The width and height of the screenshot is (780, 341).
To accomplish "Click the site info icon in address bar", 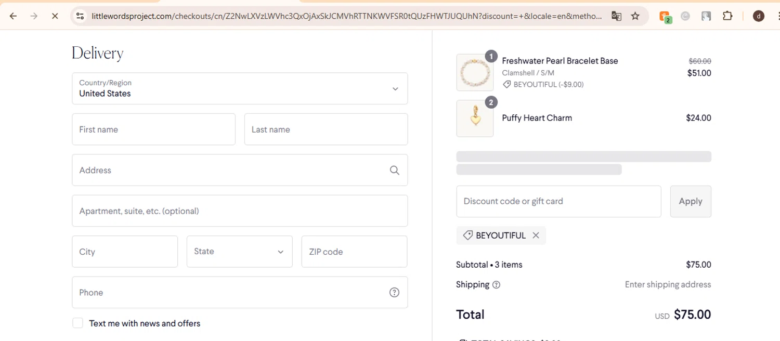I will point(80,16).
